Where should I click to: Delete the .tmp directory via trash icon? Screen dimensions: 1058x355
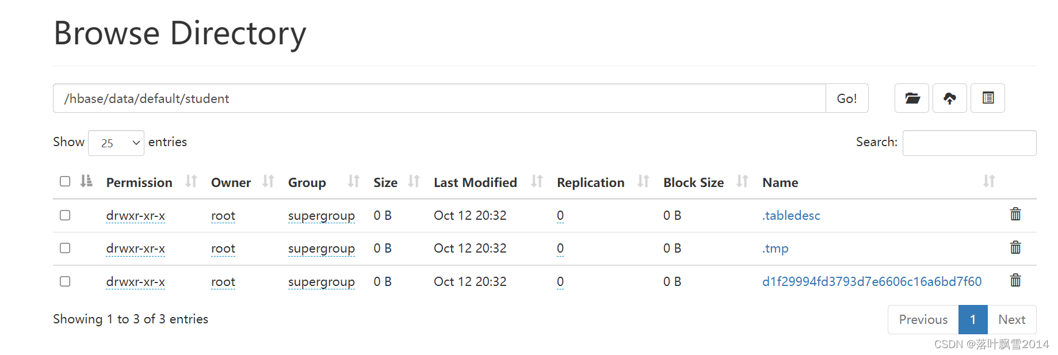click(1015, 248)
